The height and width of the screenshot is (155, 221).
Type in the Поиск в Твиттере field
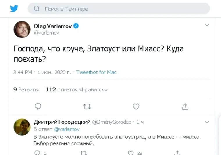pos(122,9)
